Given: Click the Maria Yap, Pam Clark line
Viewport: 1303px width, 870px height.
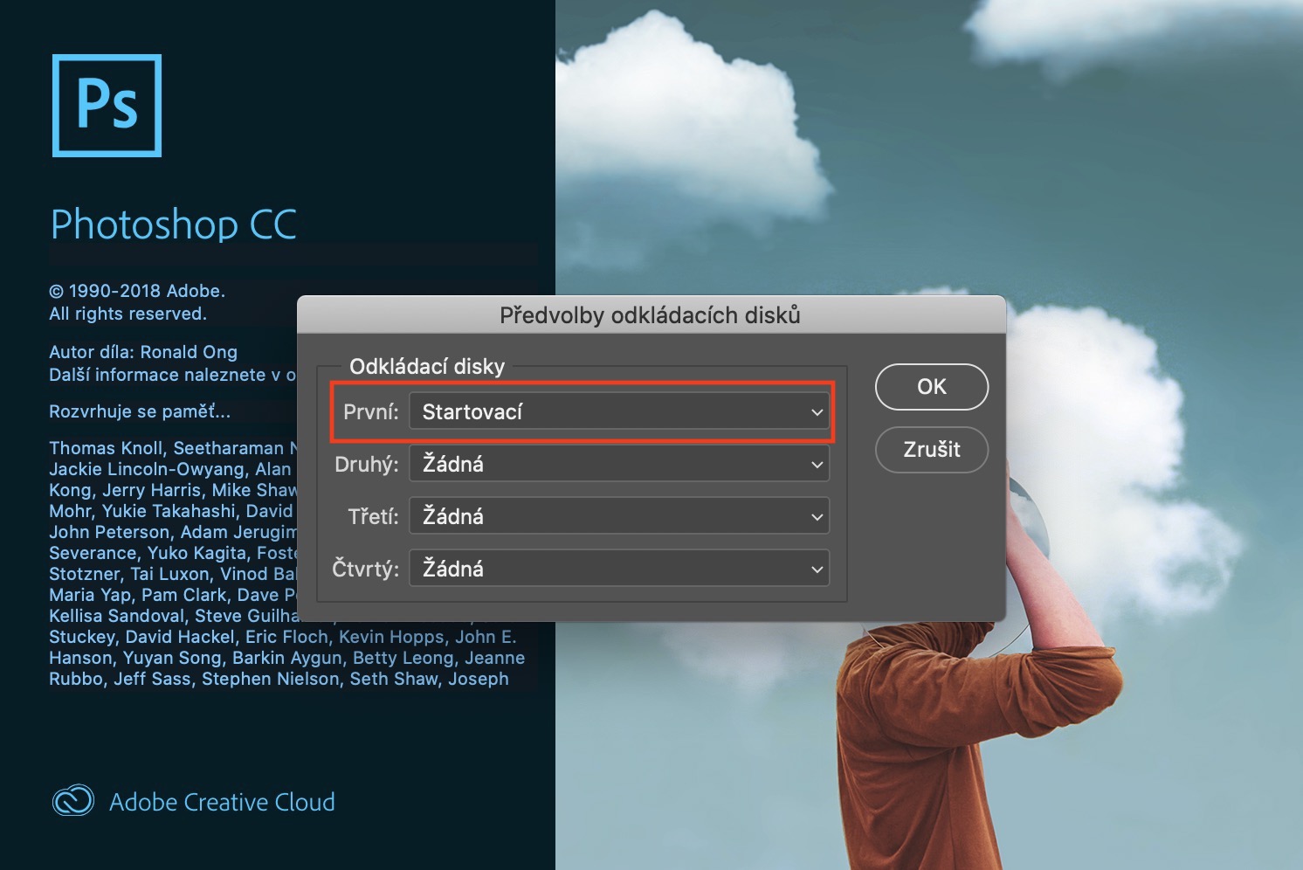Looking at the screenshot, I should 173,595.
